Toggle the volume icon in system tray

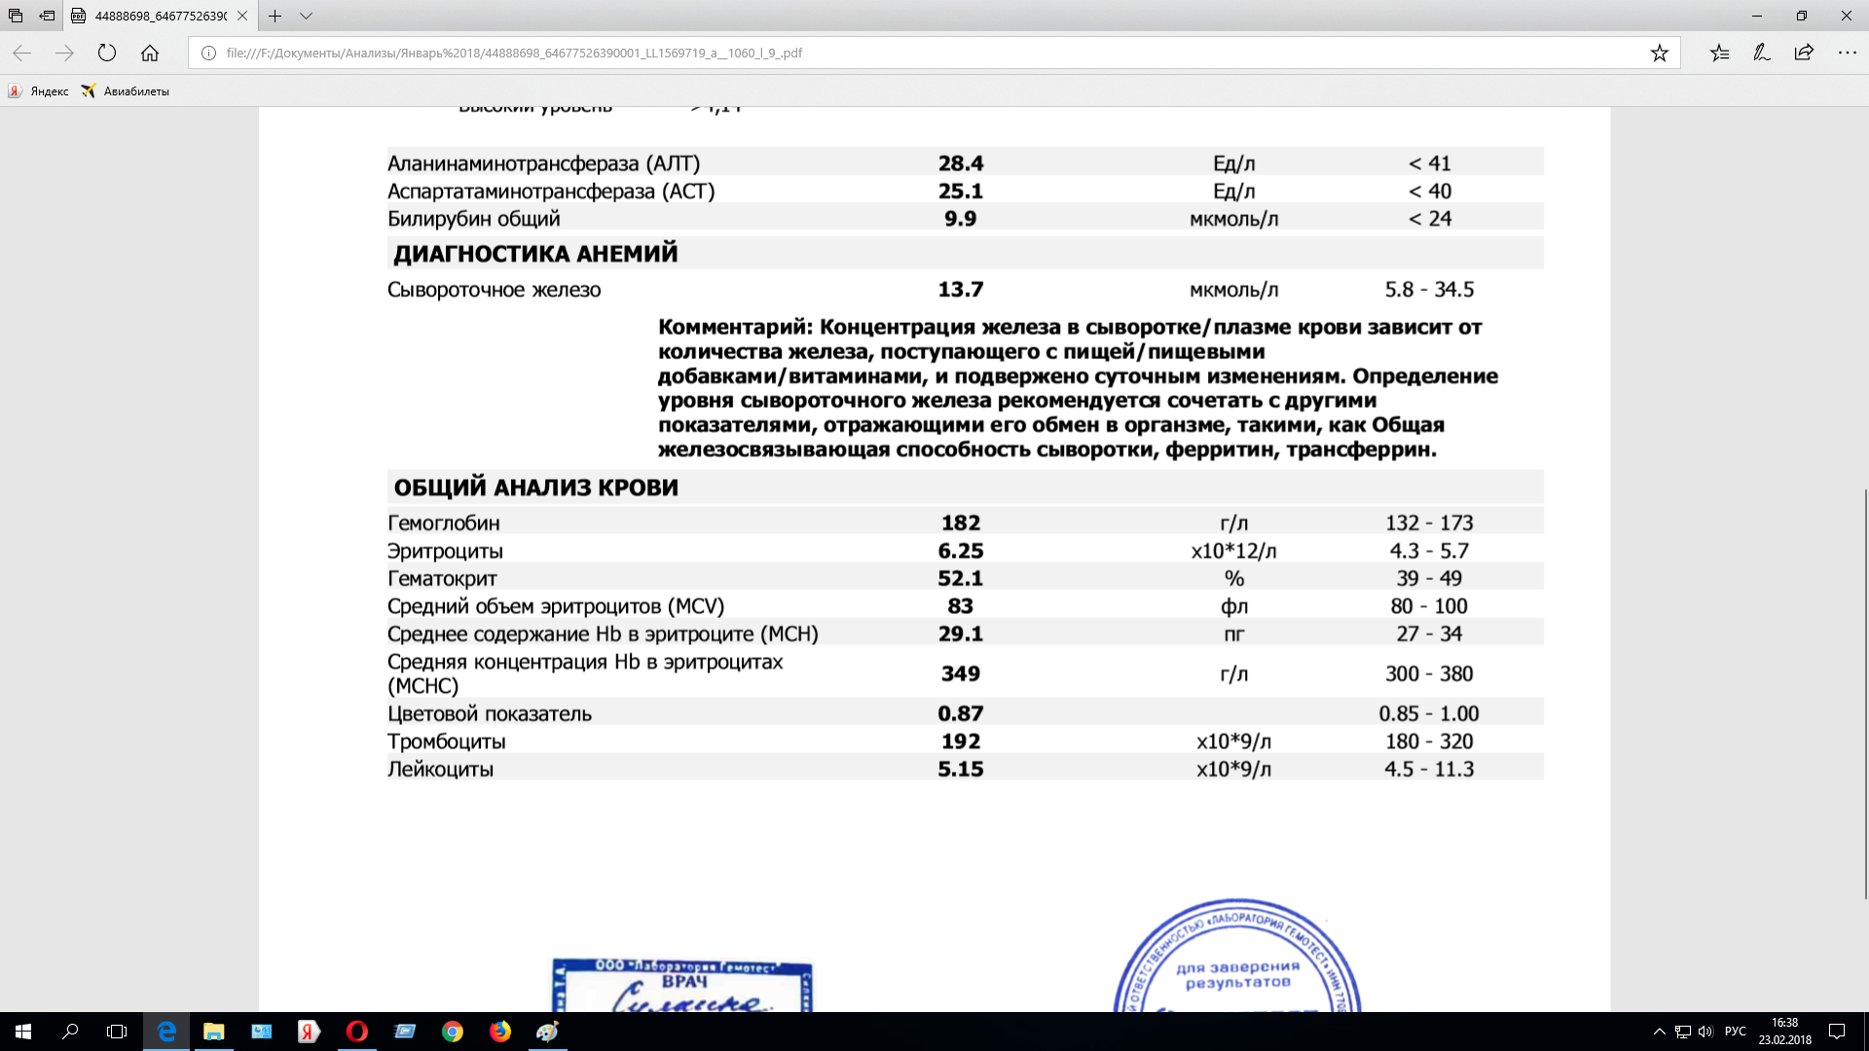coord(1704,1032)
